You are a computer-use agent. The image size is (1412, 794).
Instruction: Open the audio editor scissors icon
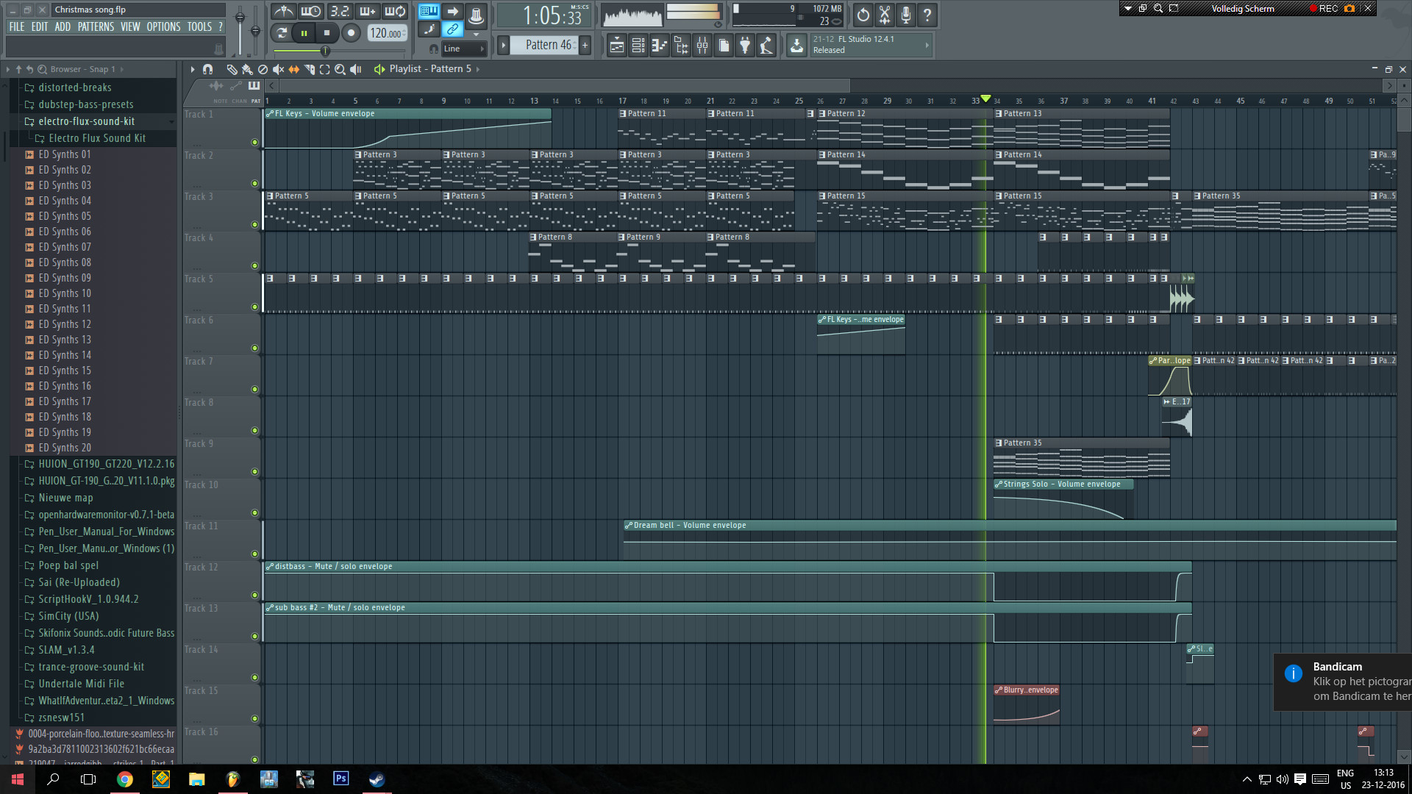[x=885, y=14]
